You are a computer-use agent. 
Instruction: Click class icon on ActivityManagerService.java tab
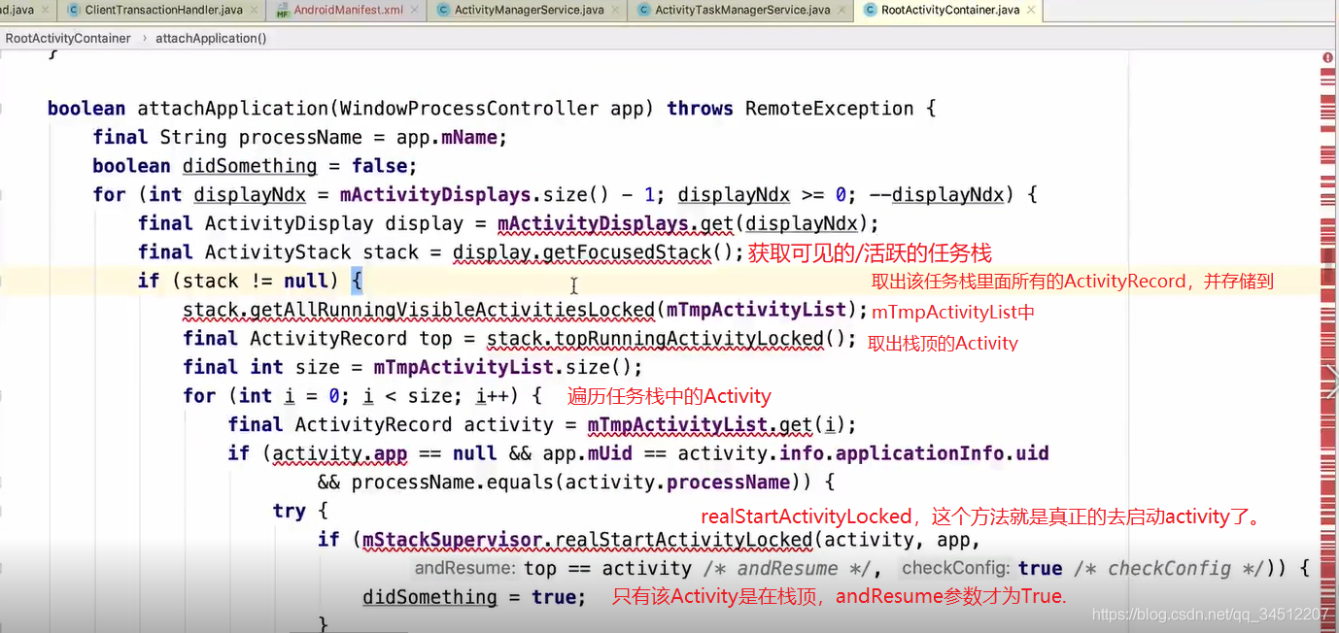point(443,10)
